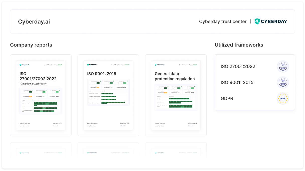This screenshot has height=171, width=305.
Task: Click the GDPR stars badge icon
Action: click(283, 99)
